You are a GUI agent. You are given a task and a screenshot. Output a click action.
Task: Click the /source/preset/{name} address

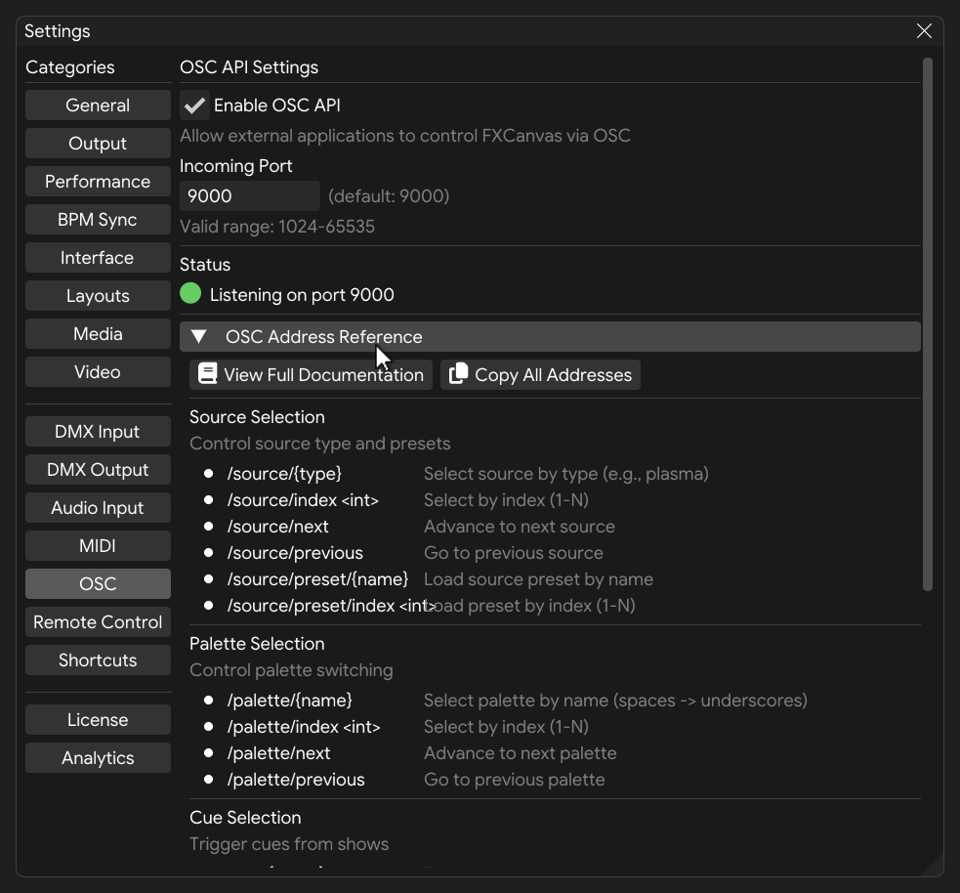[x=317, y=578]
